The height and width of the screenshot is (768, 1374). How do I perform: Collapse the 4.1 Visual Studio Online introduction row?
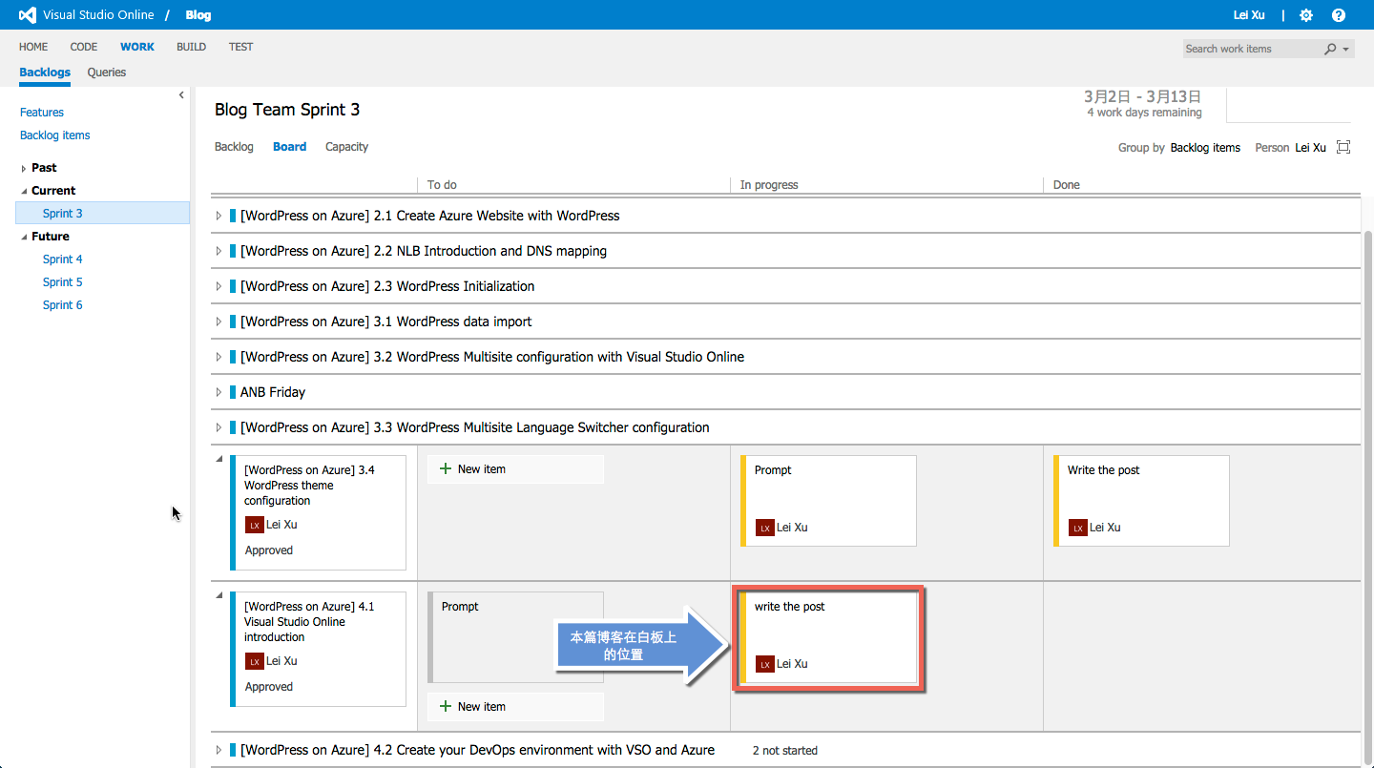pyautogui.click(x=219, y=595)
